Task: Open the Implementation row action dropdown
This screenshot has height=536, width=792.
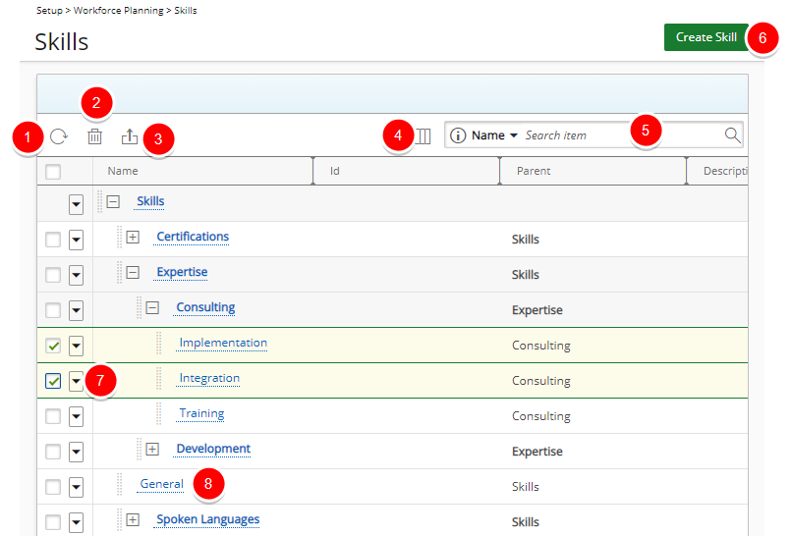Action: click(77, 346)
